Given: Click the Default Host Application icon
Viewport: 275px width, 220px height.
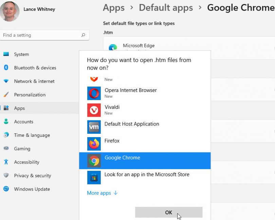Looking at the screenshot, I should [94, 127].
